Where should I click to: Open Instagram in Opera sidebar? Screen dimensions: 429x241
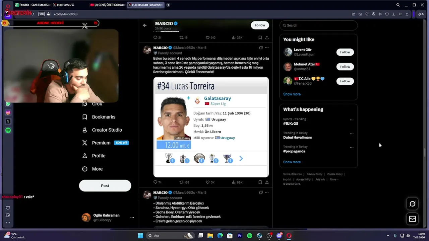point(8,112)
